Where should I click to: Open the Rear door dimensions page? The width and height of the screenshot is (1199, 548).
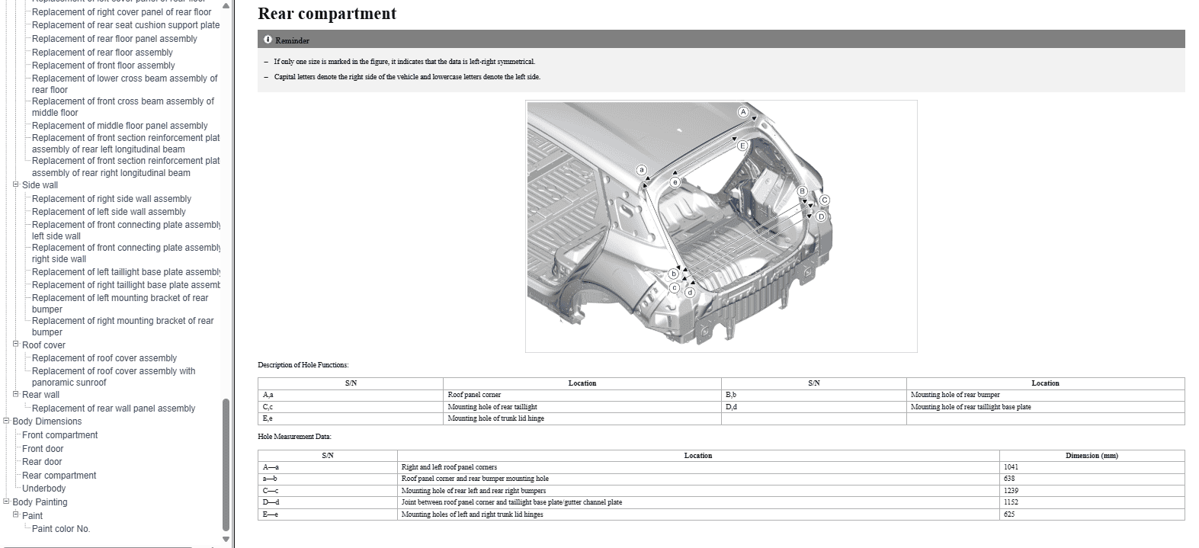point(42,462)
